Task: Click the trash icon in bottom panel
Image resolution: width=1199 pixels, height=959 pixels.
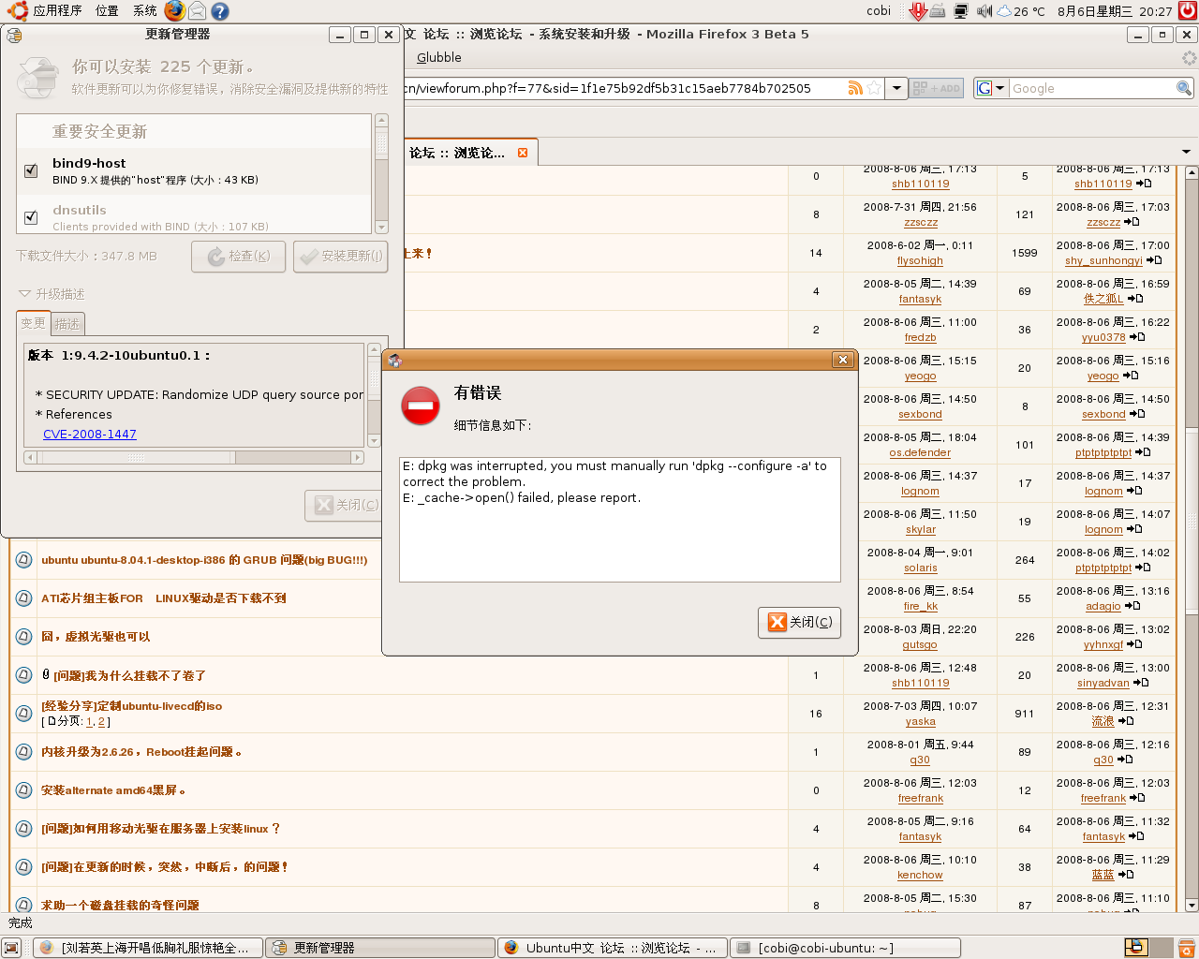Action: tap(1187, 948)
